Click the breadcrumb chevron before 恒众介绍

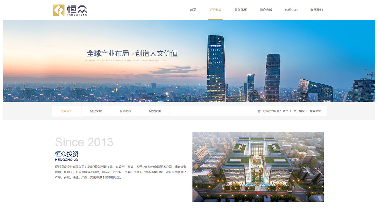coord(307,111)
